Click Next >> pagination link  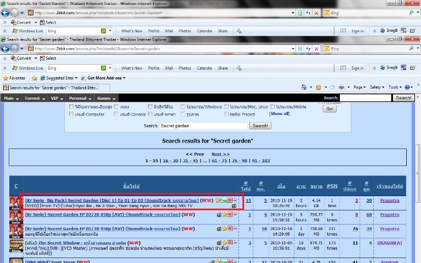click(220, 154)
